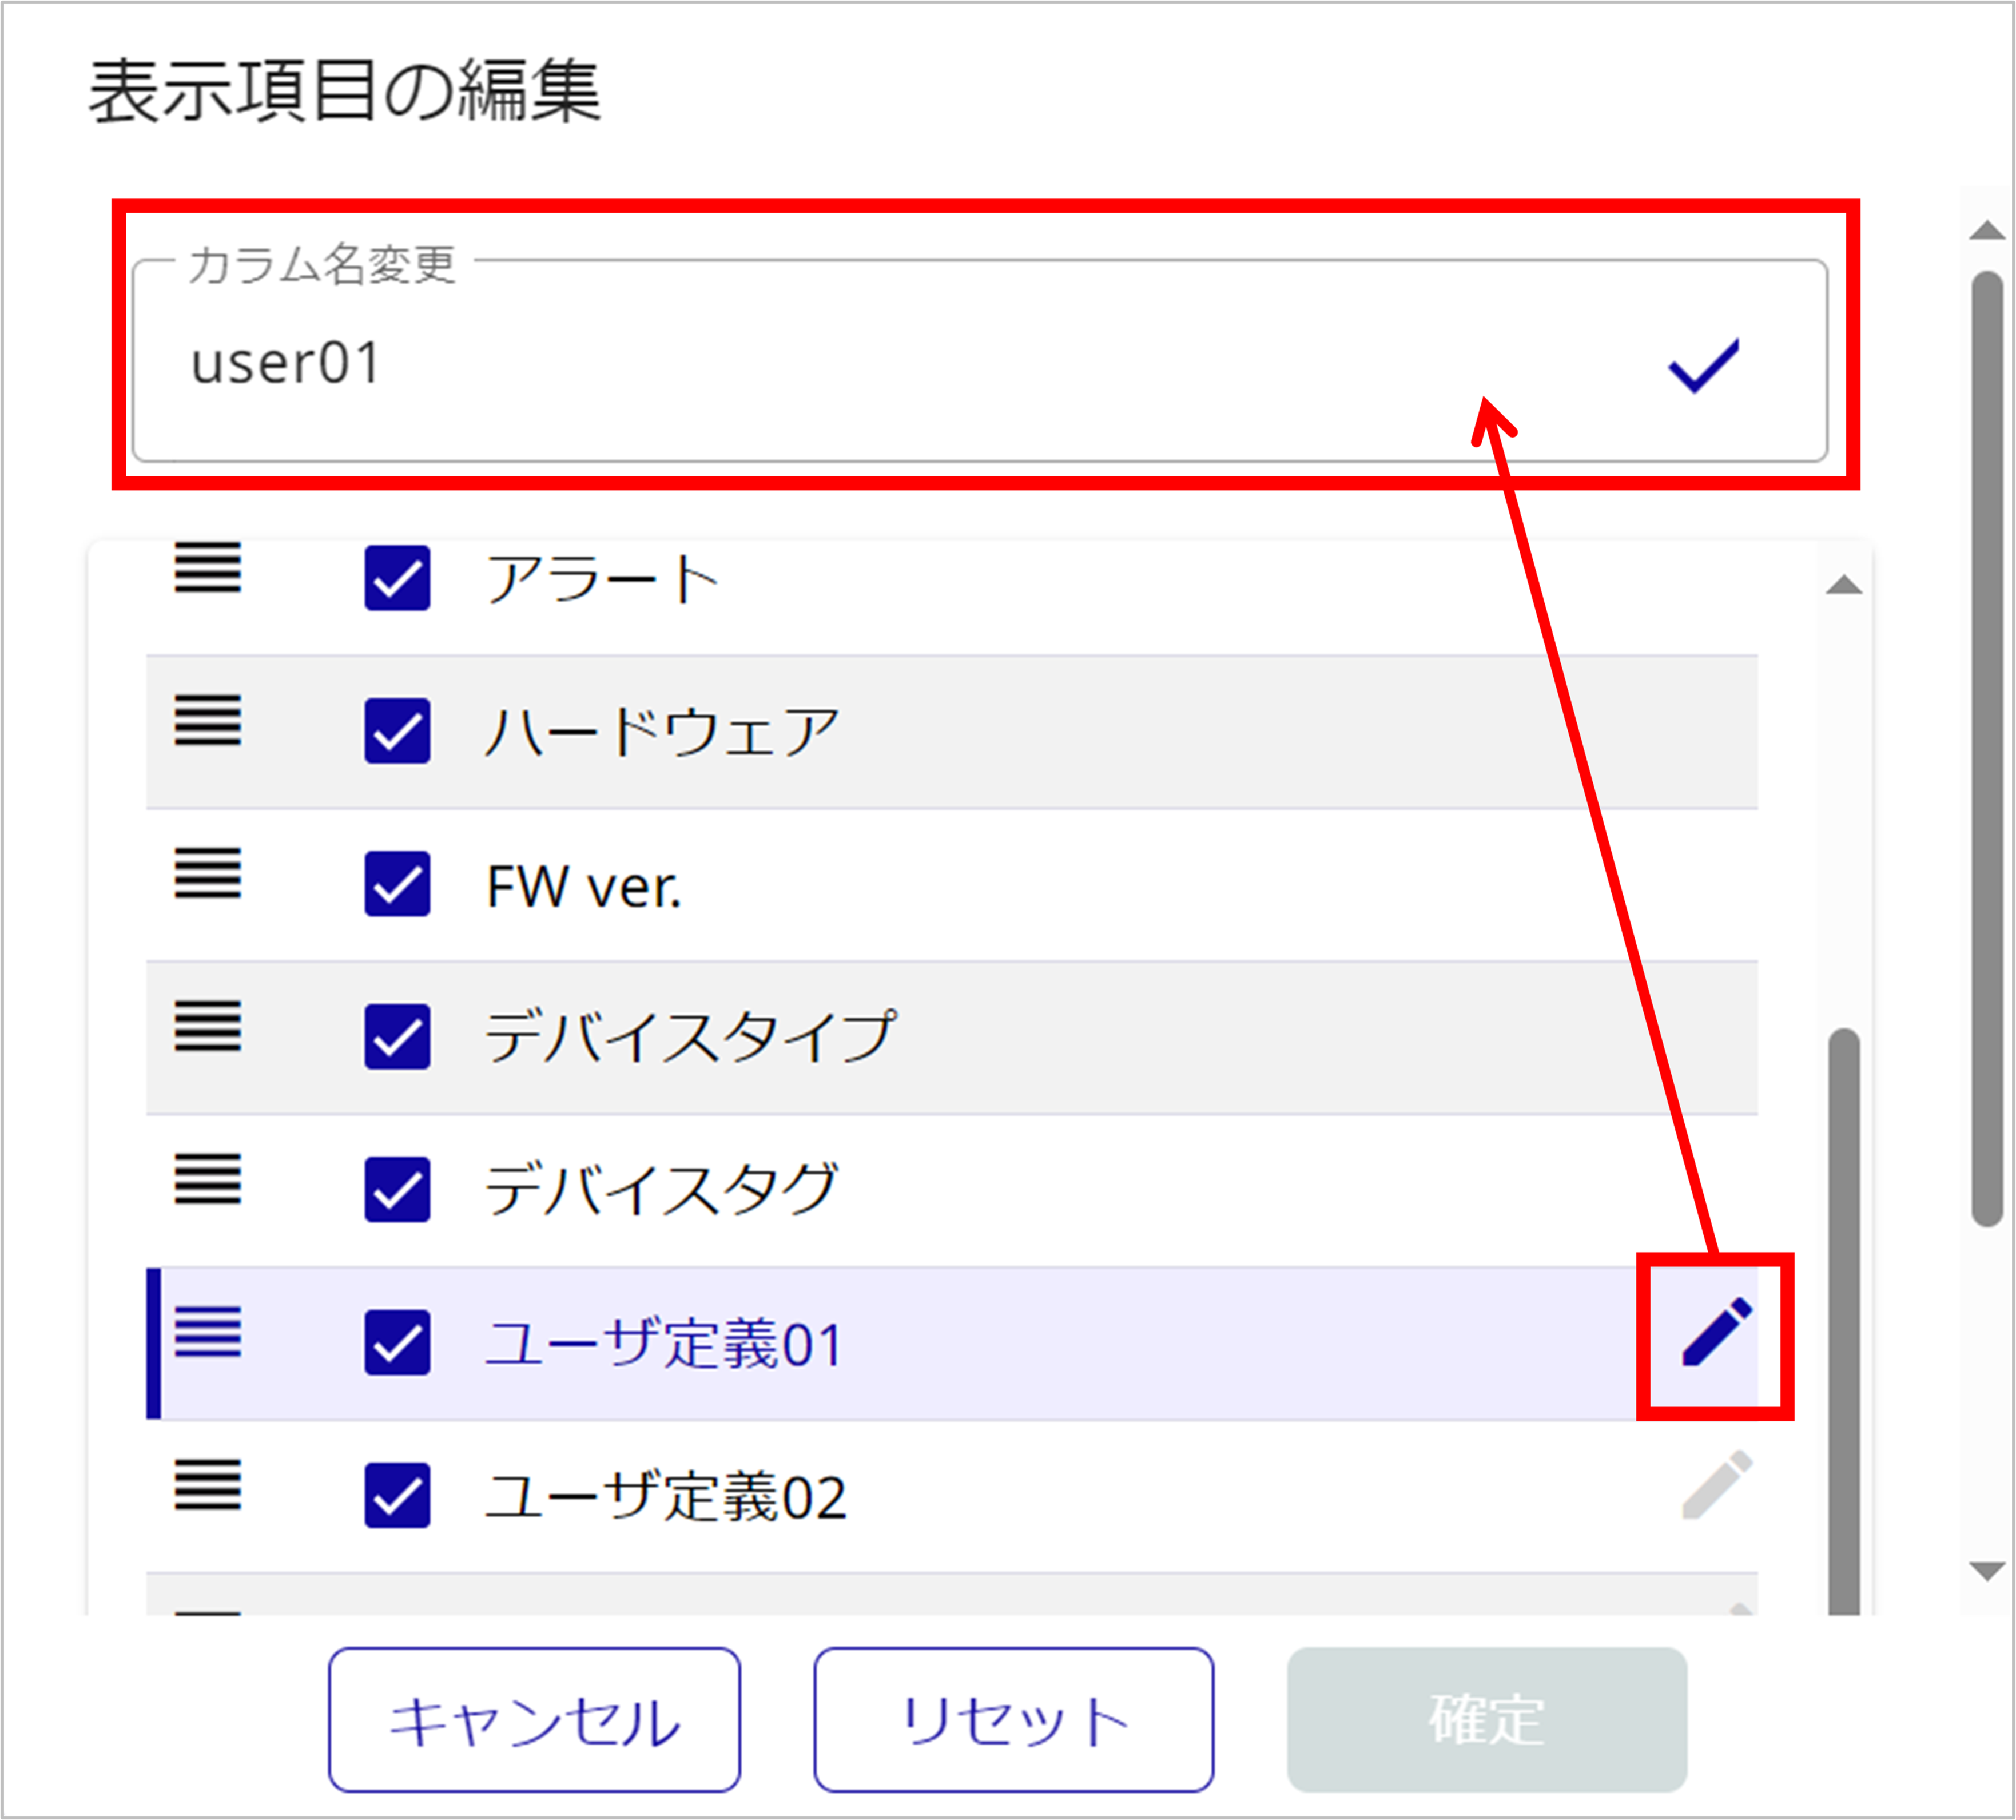Click the キャンセル button
This screenshot has width=2016, height=1820.
point(534,1720)
